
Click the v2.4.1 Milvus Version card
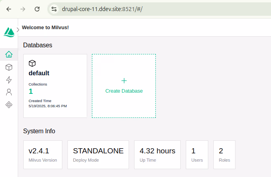point(43,155)
